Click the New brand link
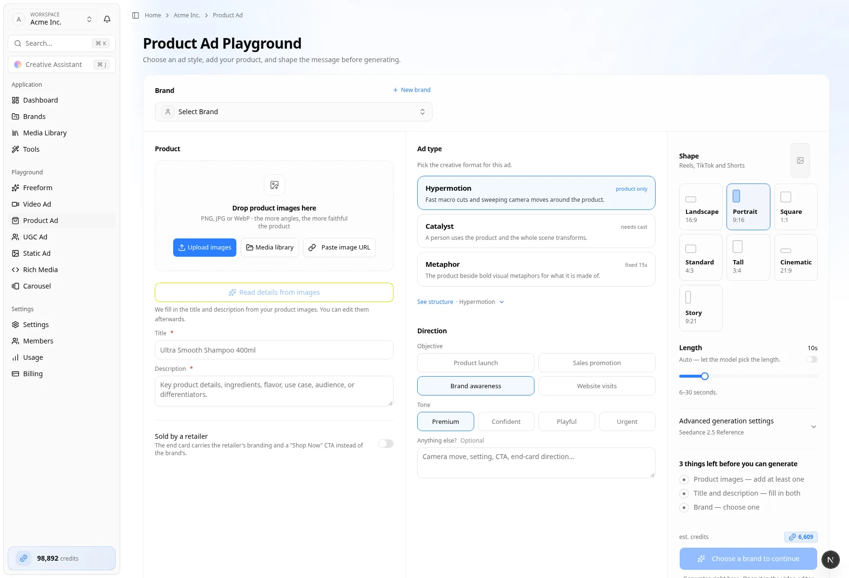Screen dimensions: 849x578 [x=411, y=90]
